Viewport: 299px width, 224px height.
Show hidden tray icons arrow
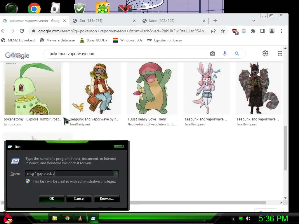point(233,219)
